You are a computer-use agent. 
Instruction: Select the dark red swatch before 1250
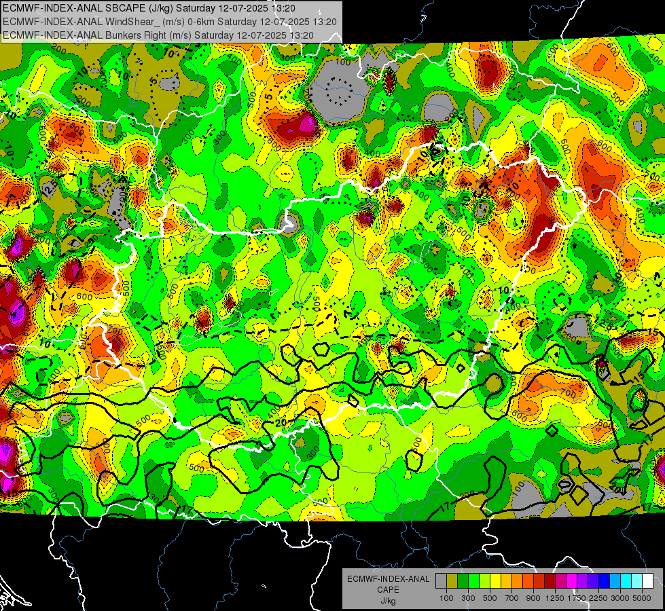click(x=550, y=580)
